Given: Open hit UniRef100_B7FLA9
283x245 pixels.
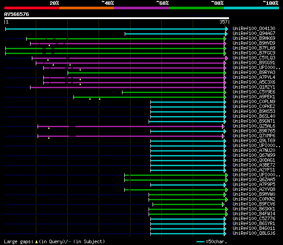Looking at the screenshot, I should 254,48.
